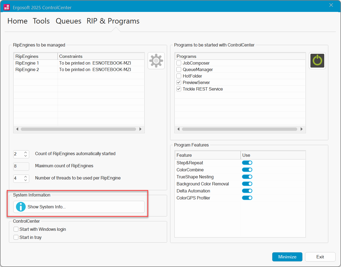Click the Feature column header
Image resolution: width=341 pixels, height=267 pixels.
pos(208,155)
